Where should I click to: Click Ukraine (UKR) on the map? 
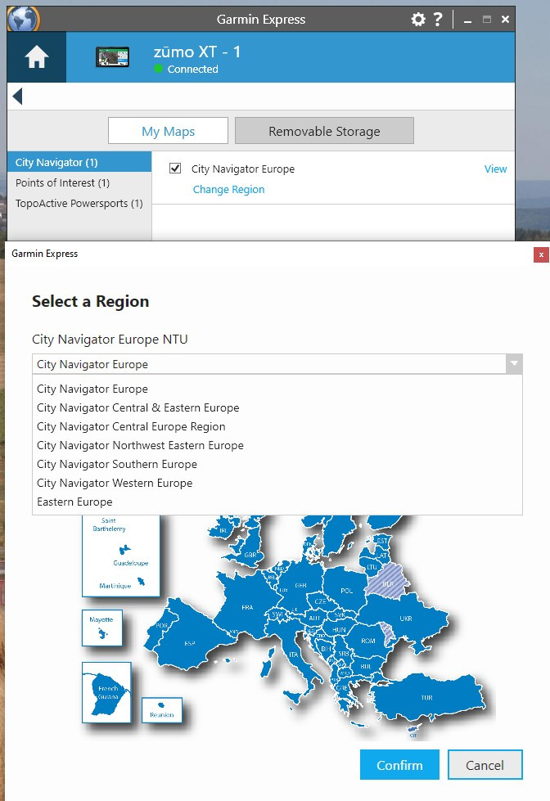click(x=407, y=618)
